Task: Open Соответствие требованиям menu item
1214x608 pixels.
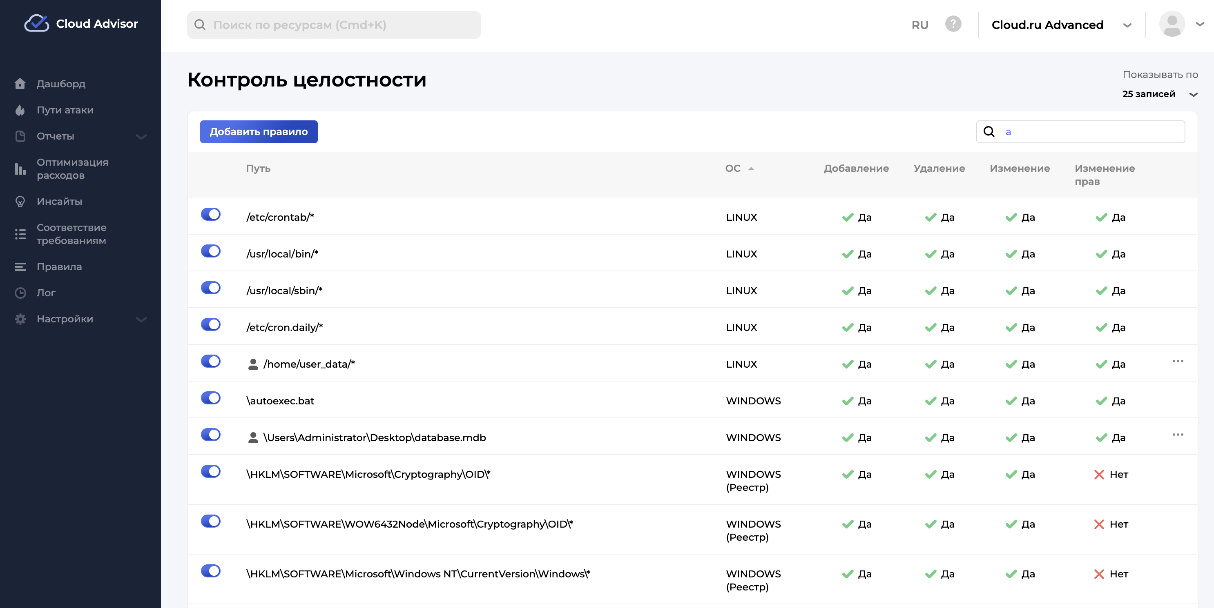Action: tap(71, 234)
